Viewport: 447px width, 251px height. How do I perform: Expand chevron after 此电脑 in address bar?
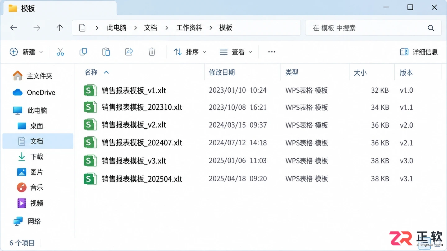[x=135, y=28]
